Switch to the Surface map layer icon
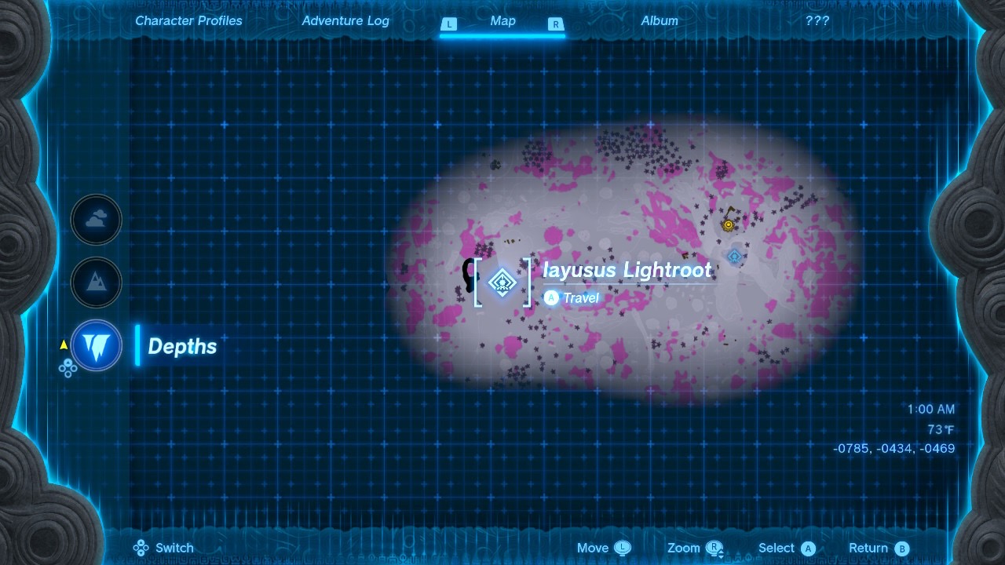The height and width of the screenshot is (565, 1005). click(x=97, y=282)
